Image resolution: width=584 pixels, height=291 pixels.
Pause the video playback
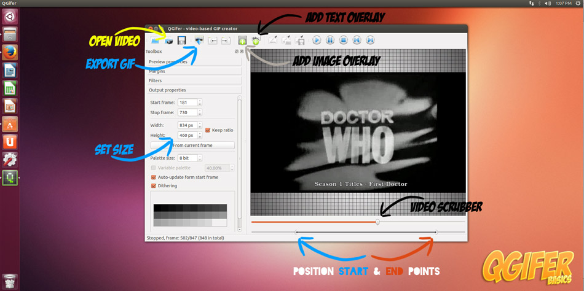click(330, 41)
